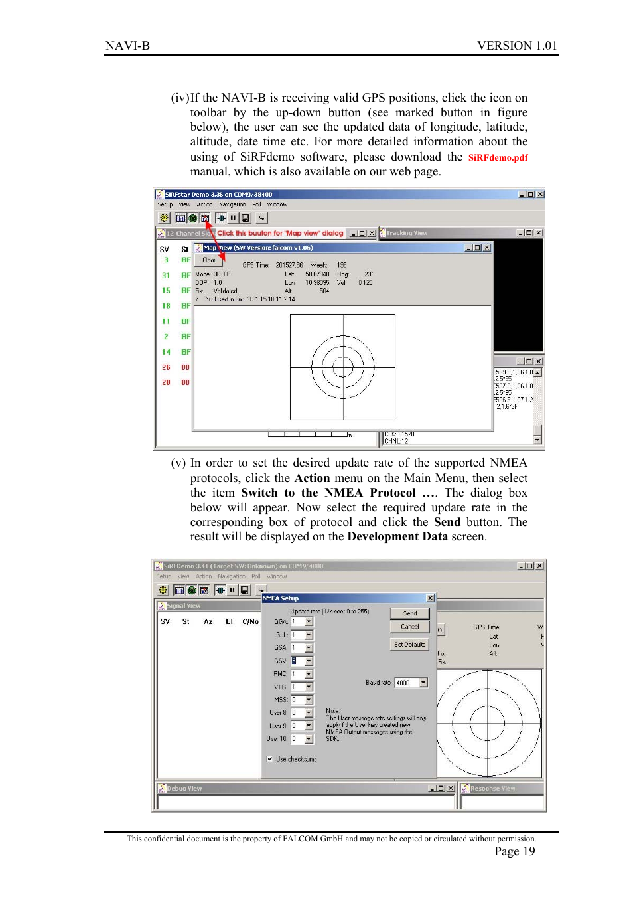The height and width of the screenshot is (897, 633).
Task: Open View menu in SiRFstar Demo 3.36
Action: 184,204
